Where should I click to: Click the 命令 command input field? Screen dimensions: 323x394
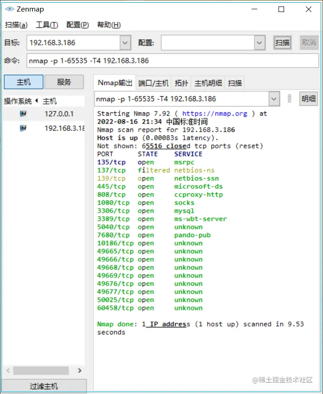[x=173, y=61]
